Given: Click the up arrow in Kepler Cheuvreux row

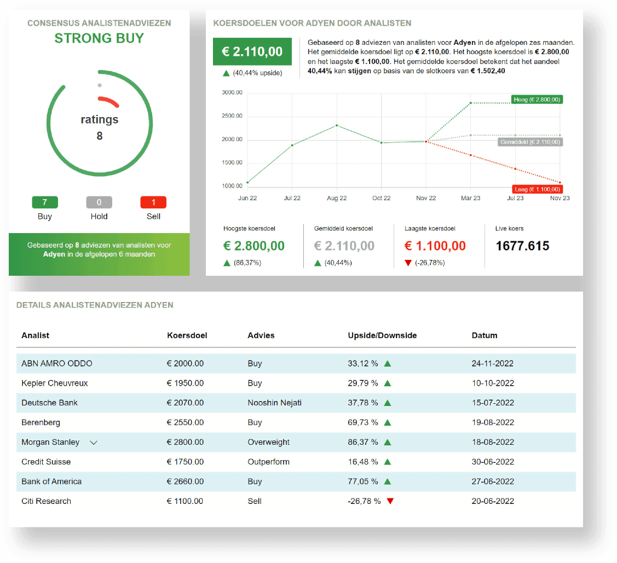Looking at the screenshot, I should tap(388, 384).
